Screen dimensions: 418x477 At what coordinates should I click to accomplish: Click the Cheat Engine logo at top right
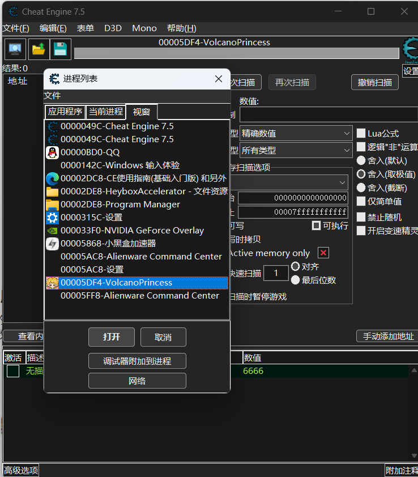point(411,50)
